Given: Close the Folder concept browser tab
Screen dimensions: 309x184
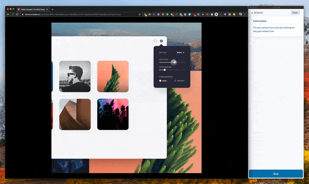Looking at the screenshot, I should [x=47, y=9].
